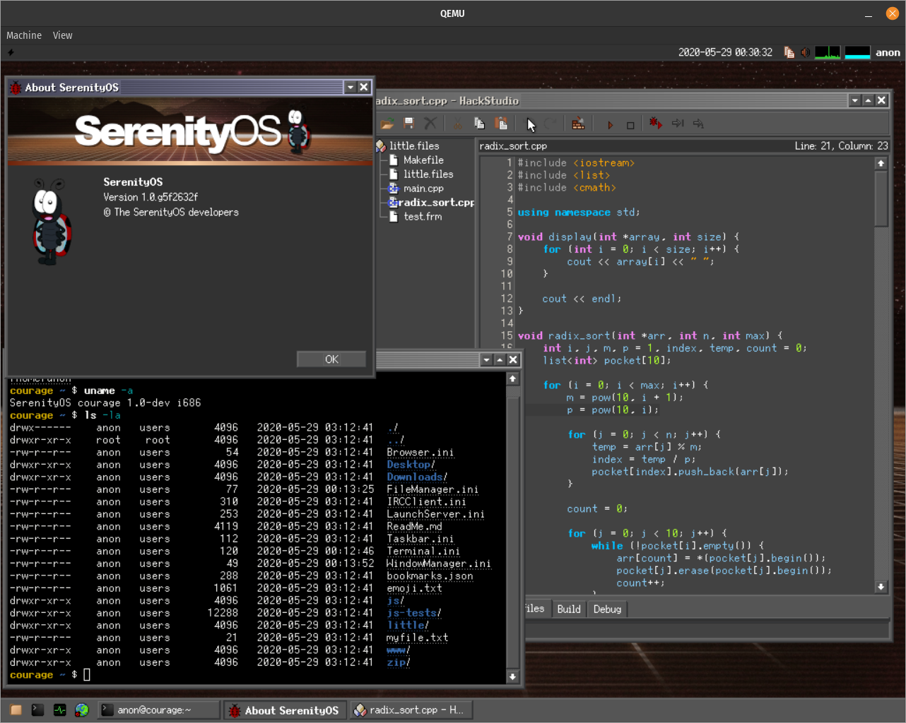Click the up-arrow maximize button on HackStudio's title bar
The height and width of the screenshot is (723, 906).
coord(869,100)
